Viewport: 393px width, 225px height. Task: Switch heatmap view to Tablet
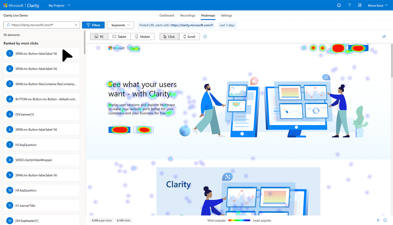click(119, 37)
